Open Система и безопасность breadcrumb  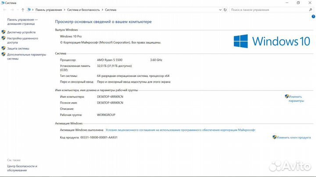(83, 10)
